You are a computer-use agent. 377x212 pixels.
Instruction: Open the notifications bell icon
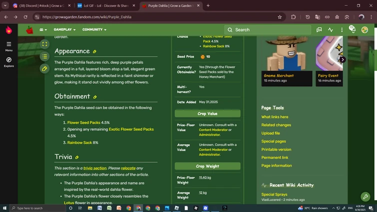tap(352, 29)
